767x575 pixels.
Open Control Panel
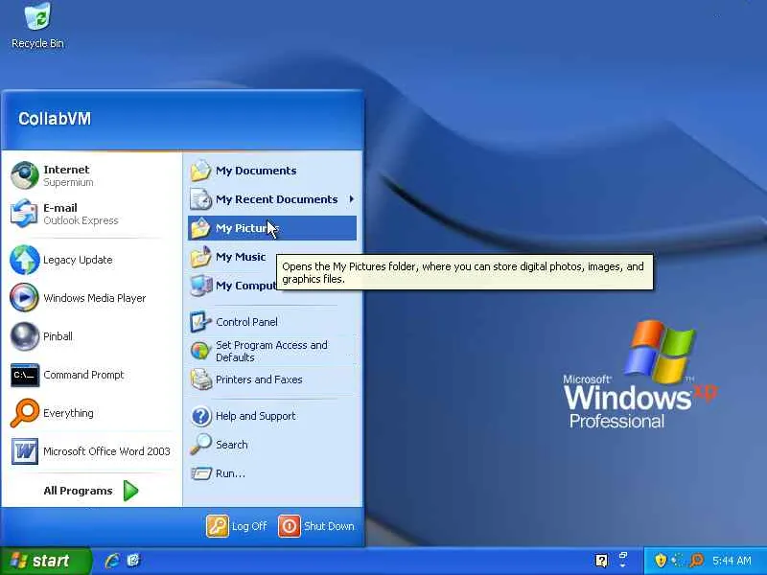click(x=272, y=322)
